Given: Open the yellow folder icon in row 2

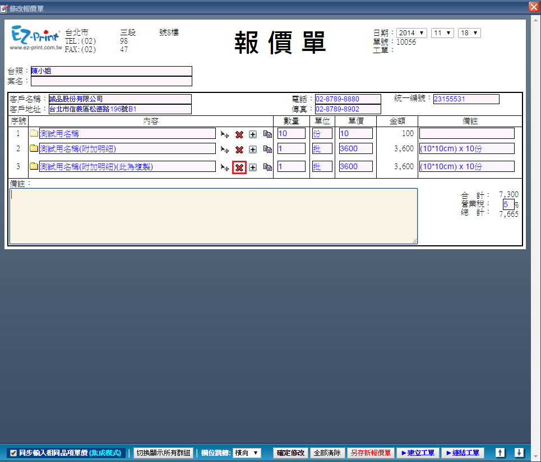Looking at the screenshot, I should 34,149.
